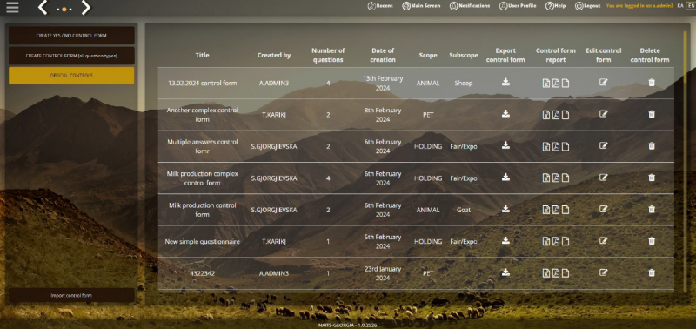Click the 'Sheep' subscope cell
Viewport: 696px width, 329px height.
click(464, 83)
